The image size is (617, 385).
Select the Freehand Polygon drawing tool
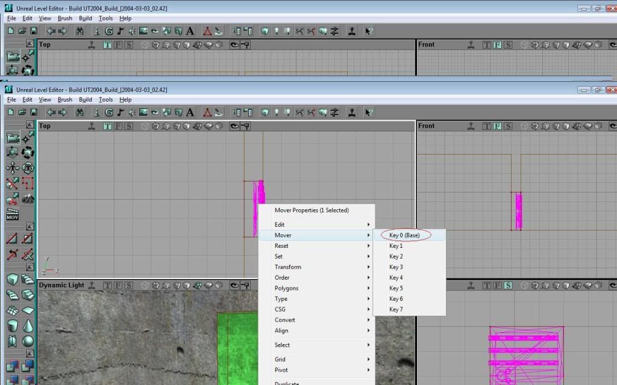[x=28, y=183]
